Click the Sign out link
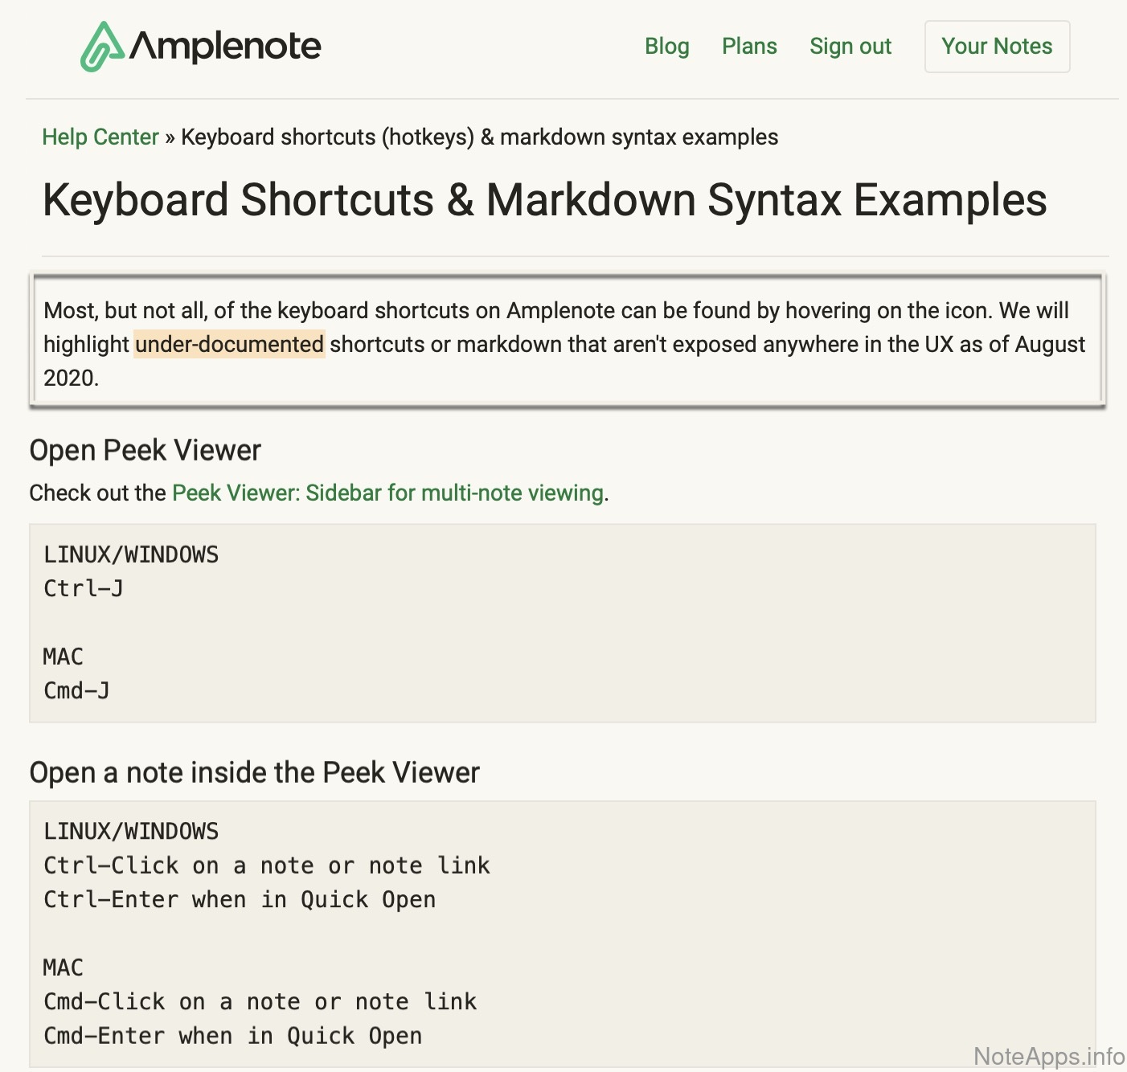The image size is (1127, 1072). coord(850,47)
